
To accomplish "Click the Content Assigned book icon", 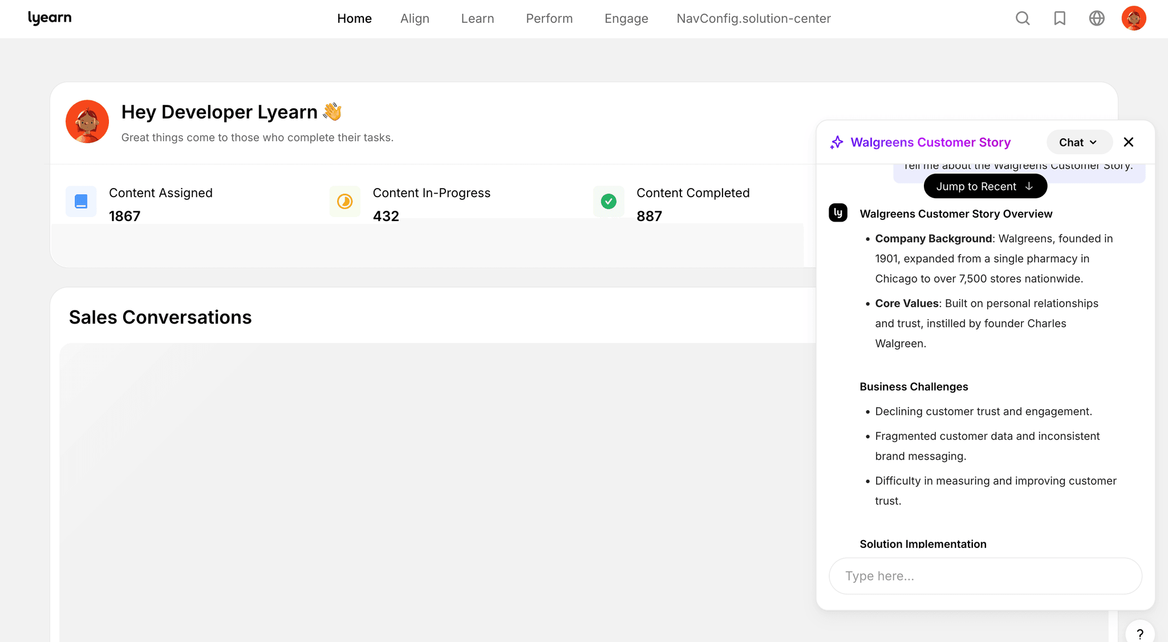I will (81, 201).
